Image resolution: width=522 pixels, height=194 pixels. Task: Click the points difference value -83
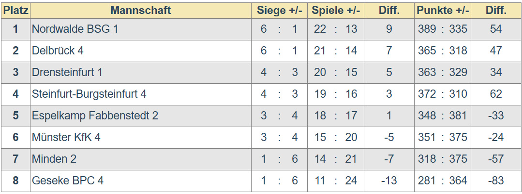pos(496,181)
